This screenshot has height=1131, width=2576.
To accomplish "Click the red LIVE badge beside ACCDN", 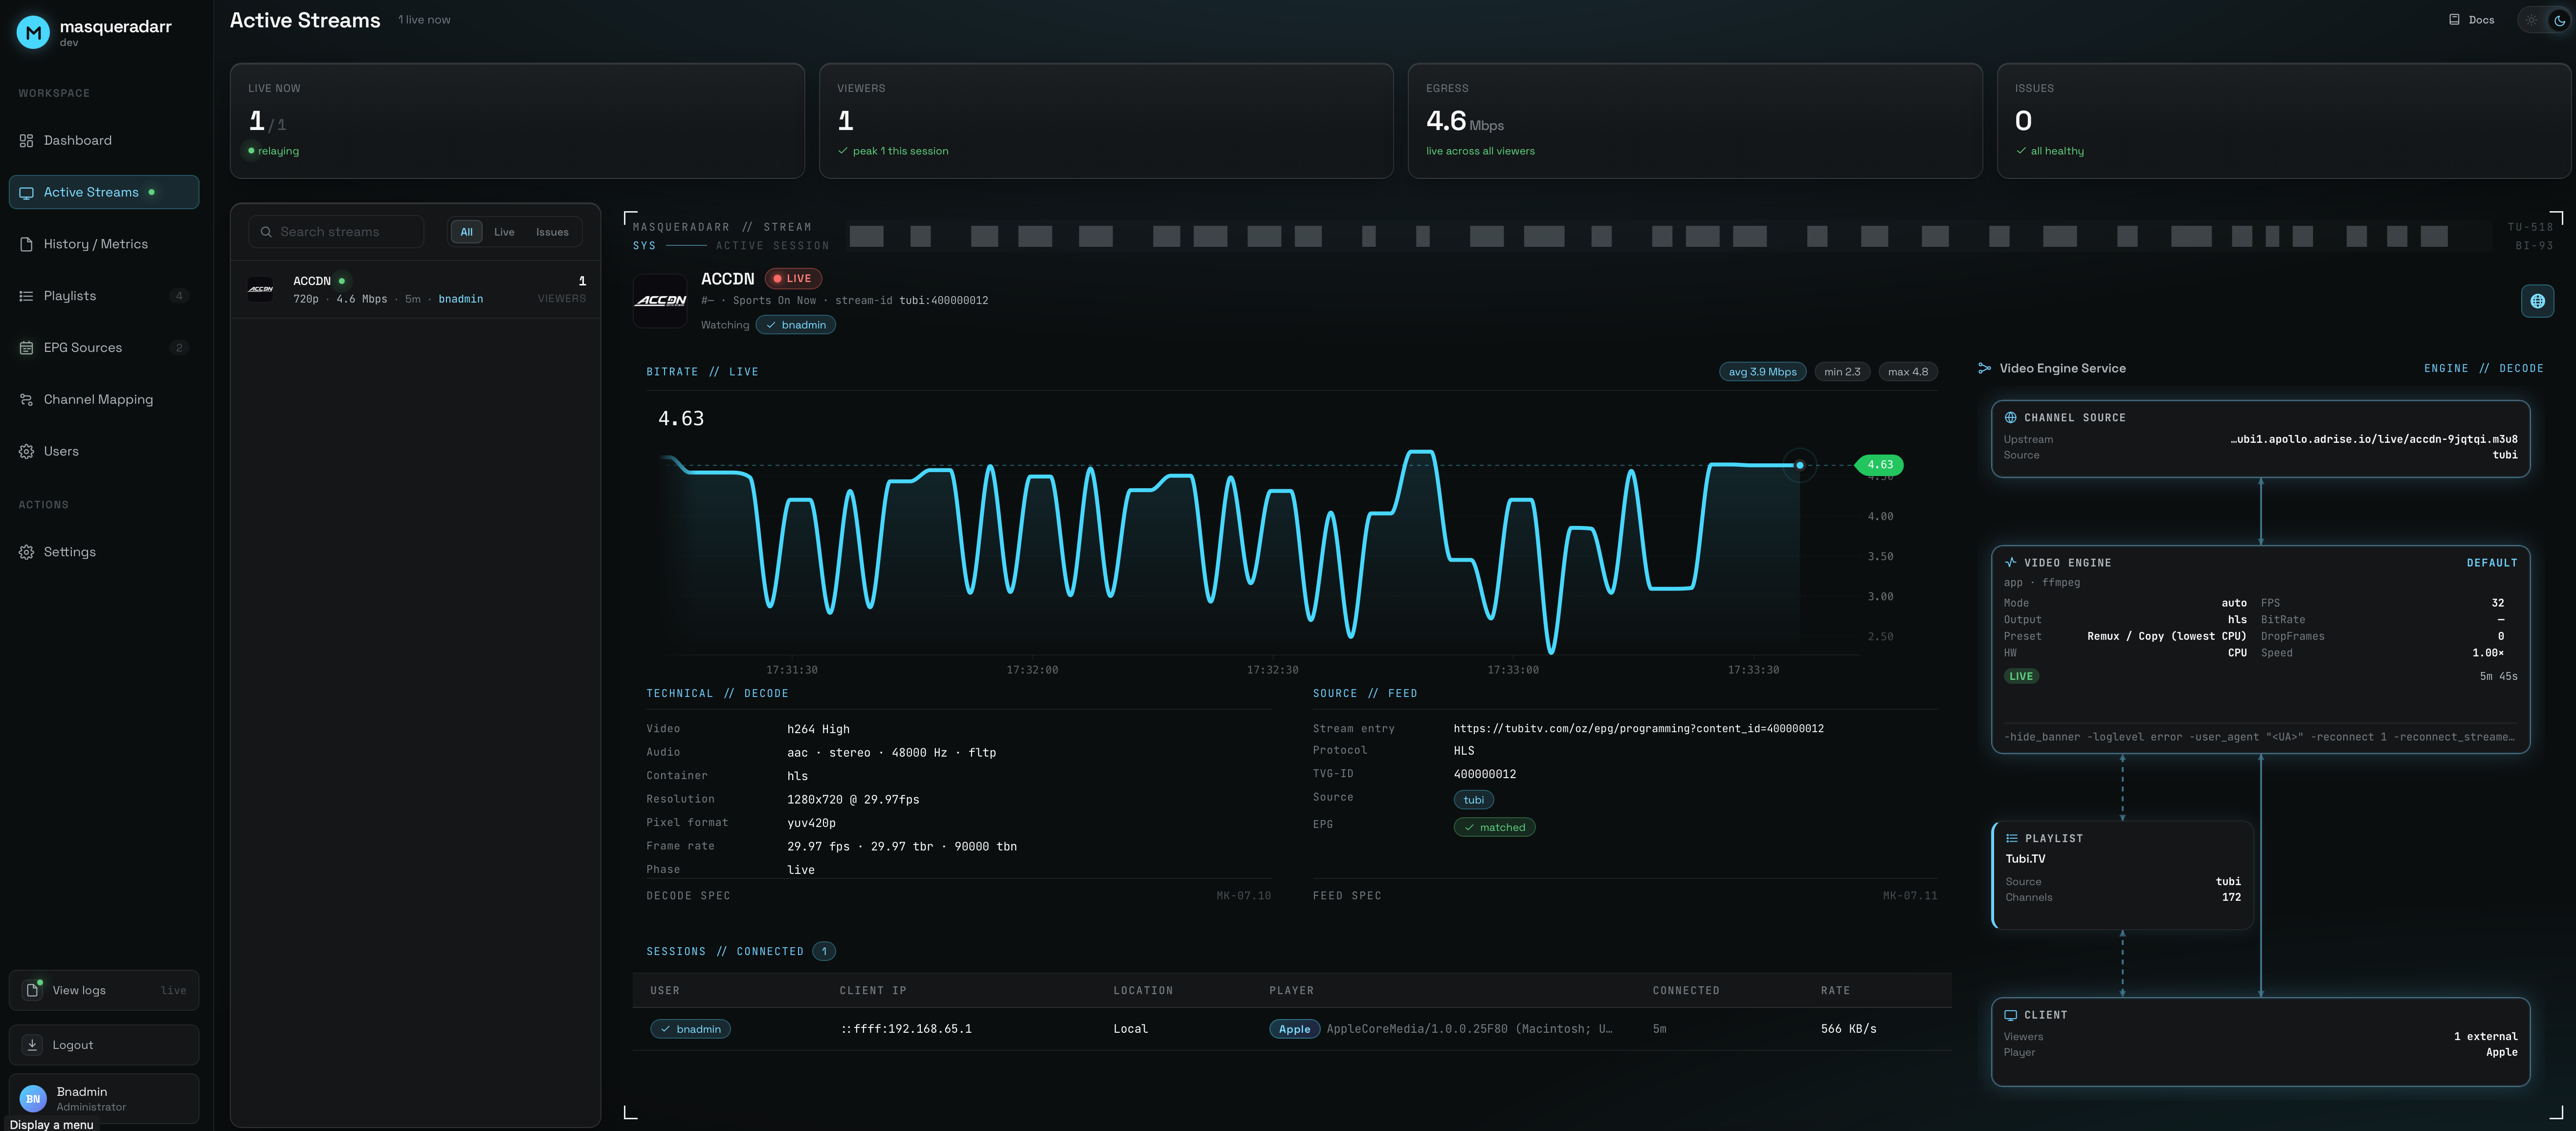I will point(793,279).
